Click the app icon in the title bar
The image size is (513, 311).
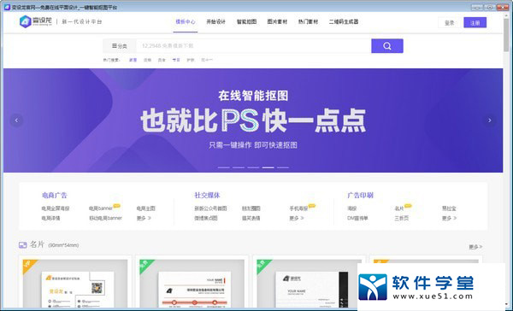point(7,7)
